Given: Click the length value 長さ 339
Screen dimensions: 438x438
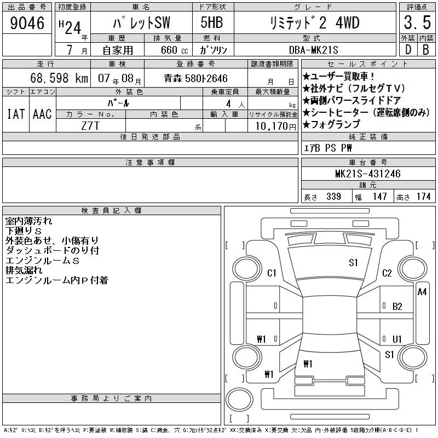Looking at the screenshot, I should 322,197.
